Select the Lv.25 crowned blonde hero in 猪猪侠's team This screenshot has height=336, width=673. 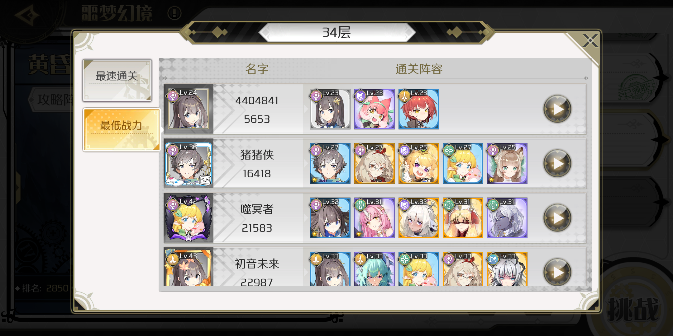coord(419,164)
